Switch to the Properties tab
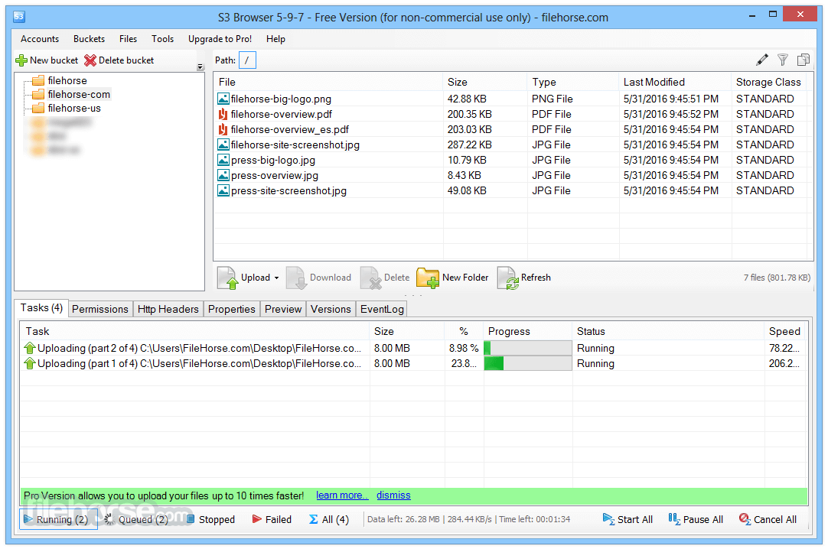The image size is (828, 549). [231, 309]
